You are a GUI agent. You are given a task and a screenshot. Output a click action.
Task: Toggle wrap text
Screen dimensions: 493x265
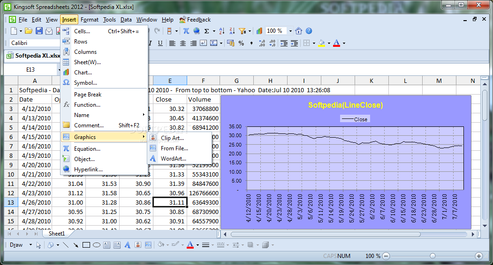click(204, 43)
